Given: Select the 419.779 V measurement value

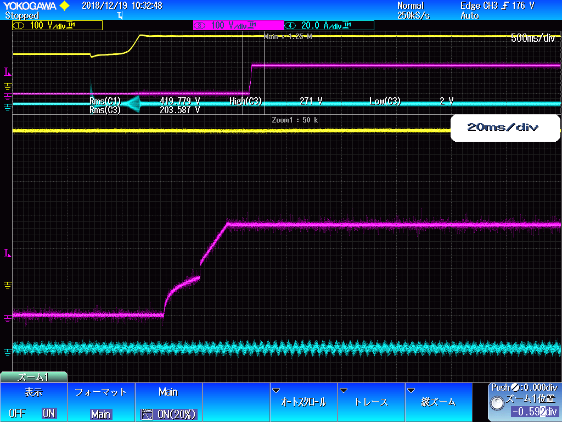Looking at the screenshot, I should click(179, 101).
